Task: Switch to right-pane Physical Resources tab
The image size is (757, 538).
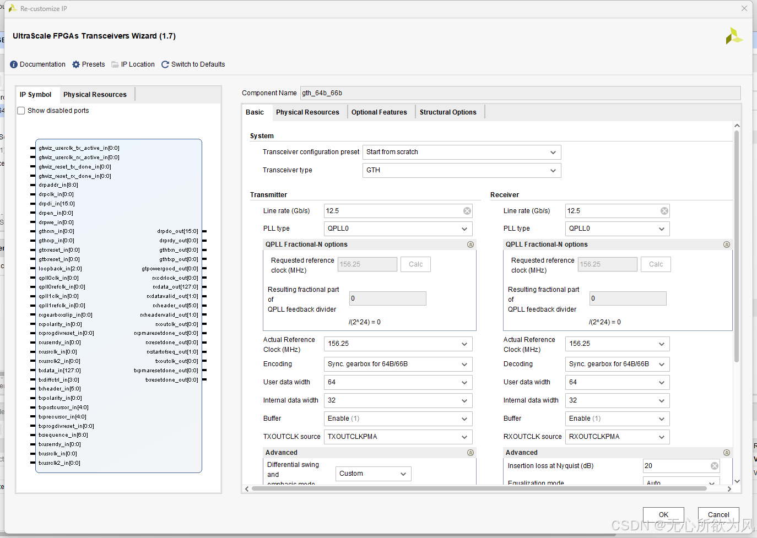Action: click(307, 112)
